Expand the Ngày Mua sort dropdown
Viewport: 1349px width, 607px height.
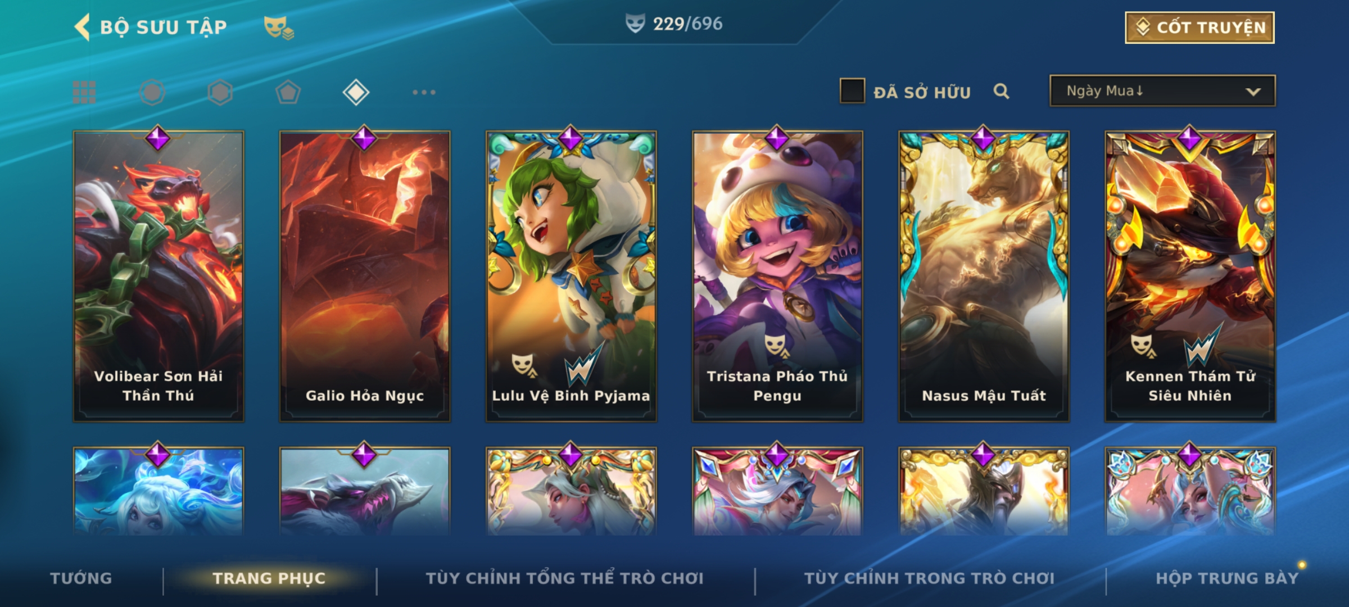tap(1162, 91)
